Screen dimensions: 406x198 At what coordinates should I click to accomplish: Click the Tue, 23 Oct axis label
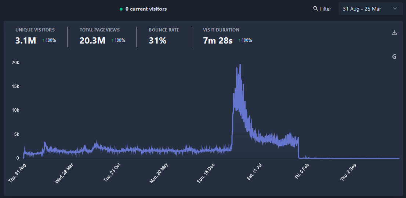click(112, 172)
